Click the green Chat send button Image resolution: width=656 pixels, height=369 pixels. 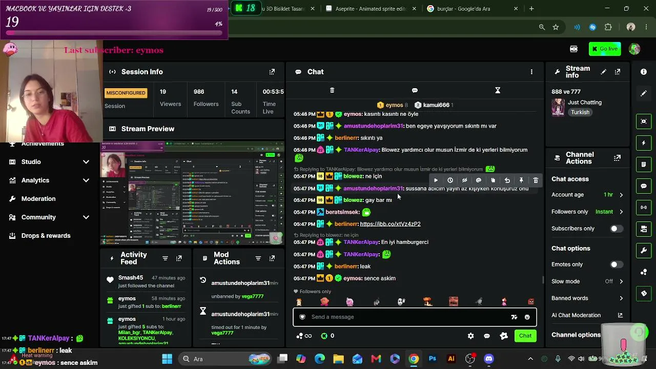click(x=525, y=336)
